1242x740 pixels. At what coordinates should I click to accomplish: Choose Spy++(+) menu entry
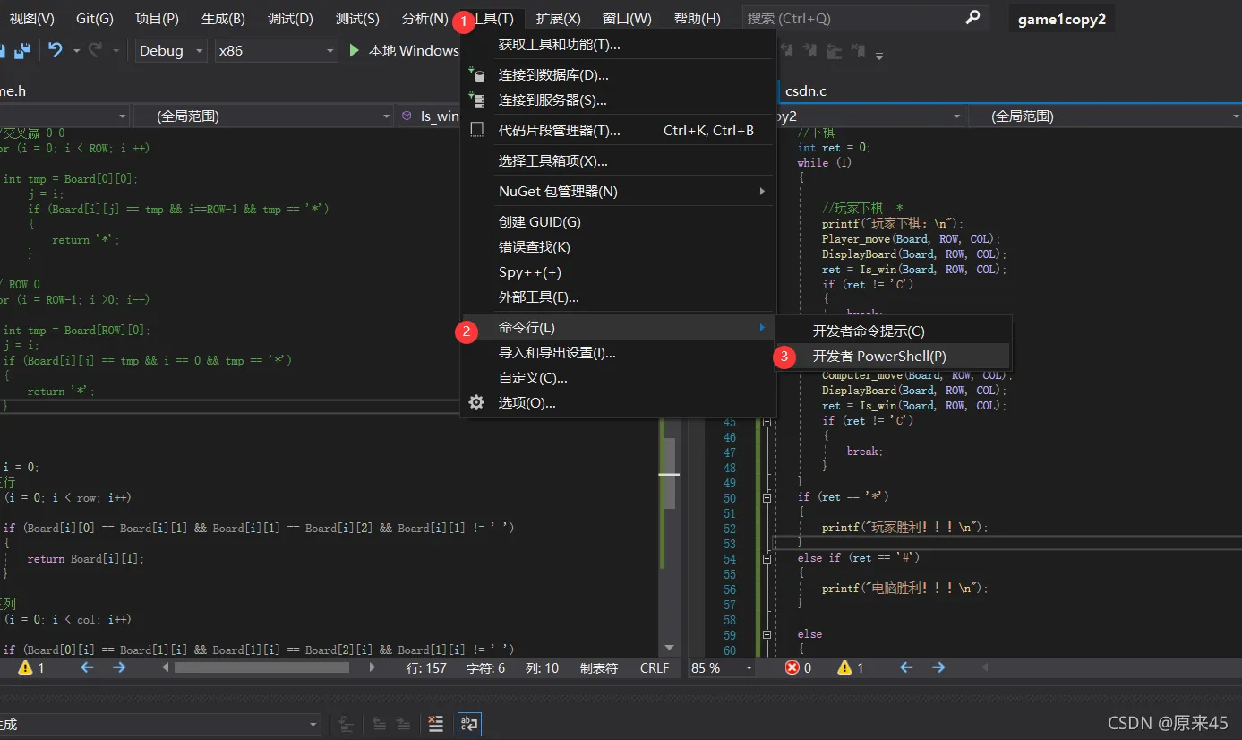617,272
